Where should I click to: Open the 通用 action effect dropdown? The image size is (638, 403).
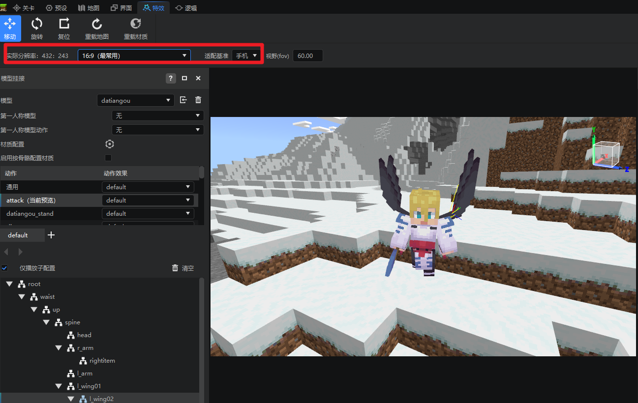(148, 187)
